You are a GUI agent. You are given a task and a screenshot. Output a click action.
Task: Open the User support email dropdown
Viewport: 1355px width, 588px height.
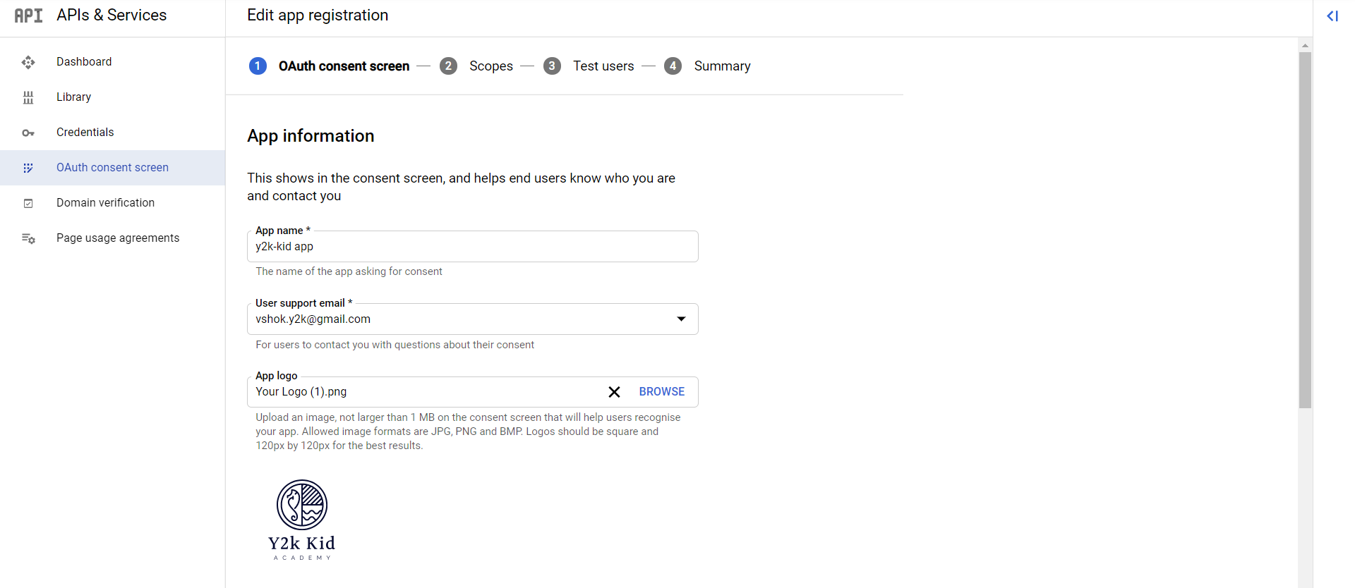[x=473, y=319]
